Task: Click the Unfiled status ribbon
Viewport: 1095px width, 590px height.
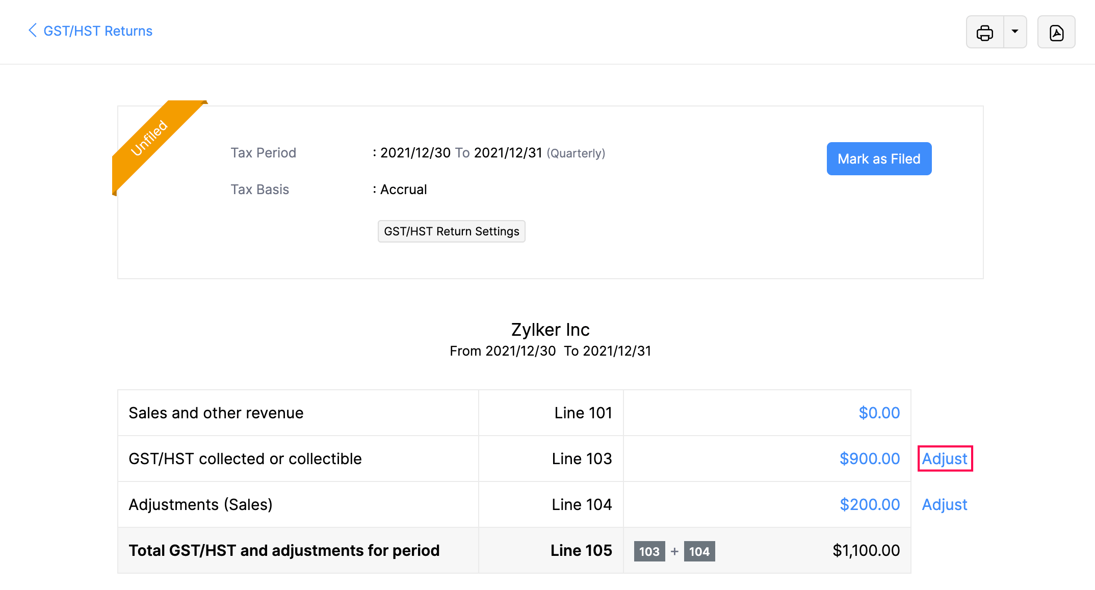Action: click(x=149, y=138)
